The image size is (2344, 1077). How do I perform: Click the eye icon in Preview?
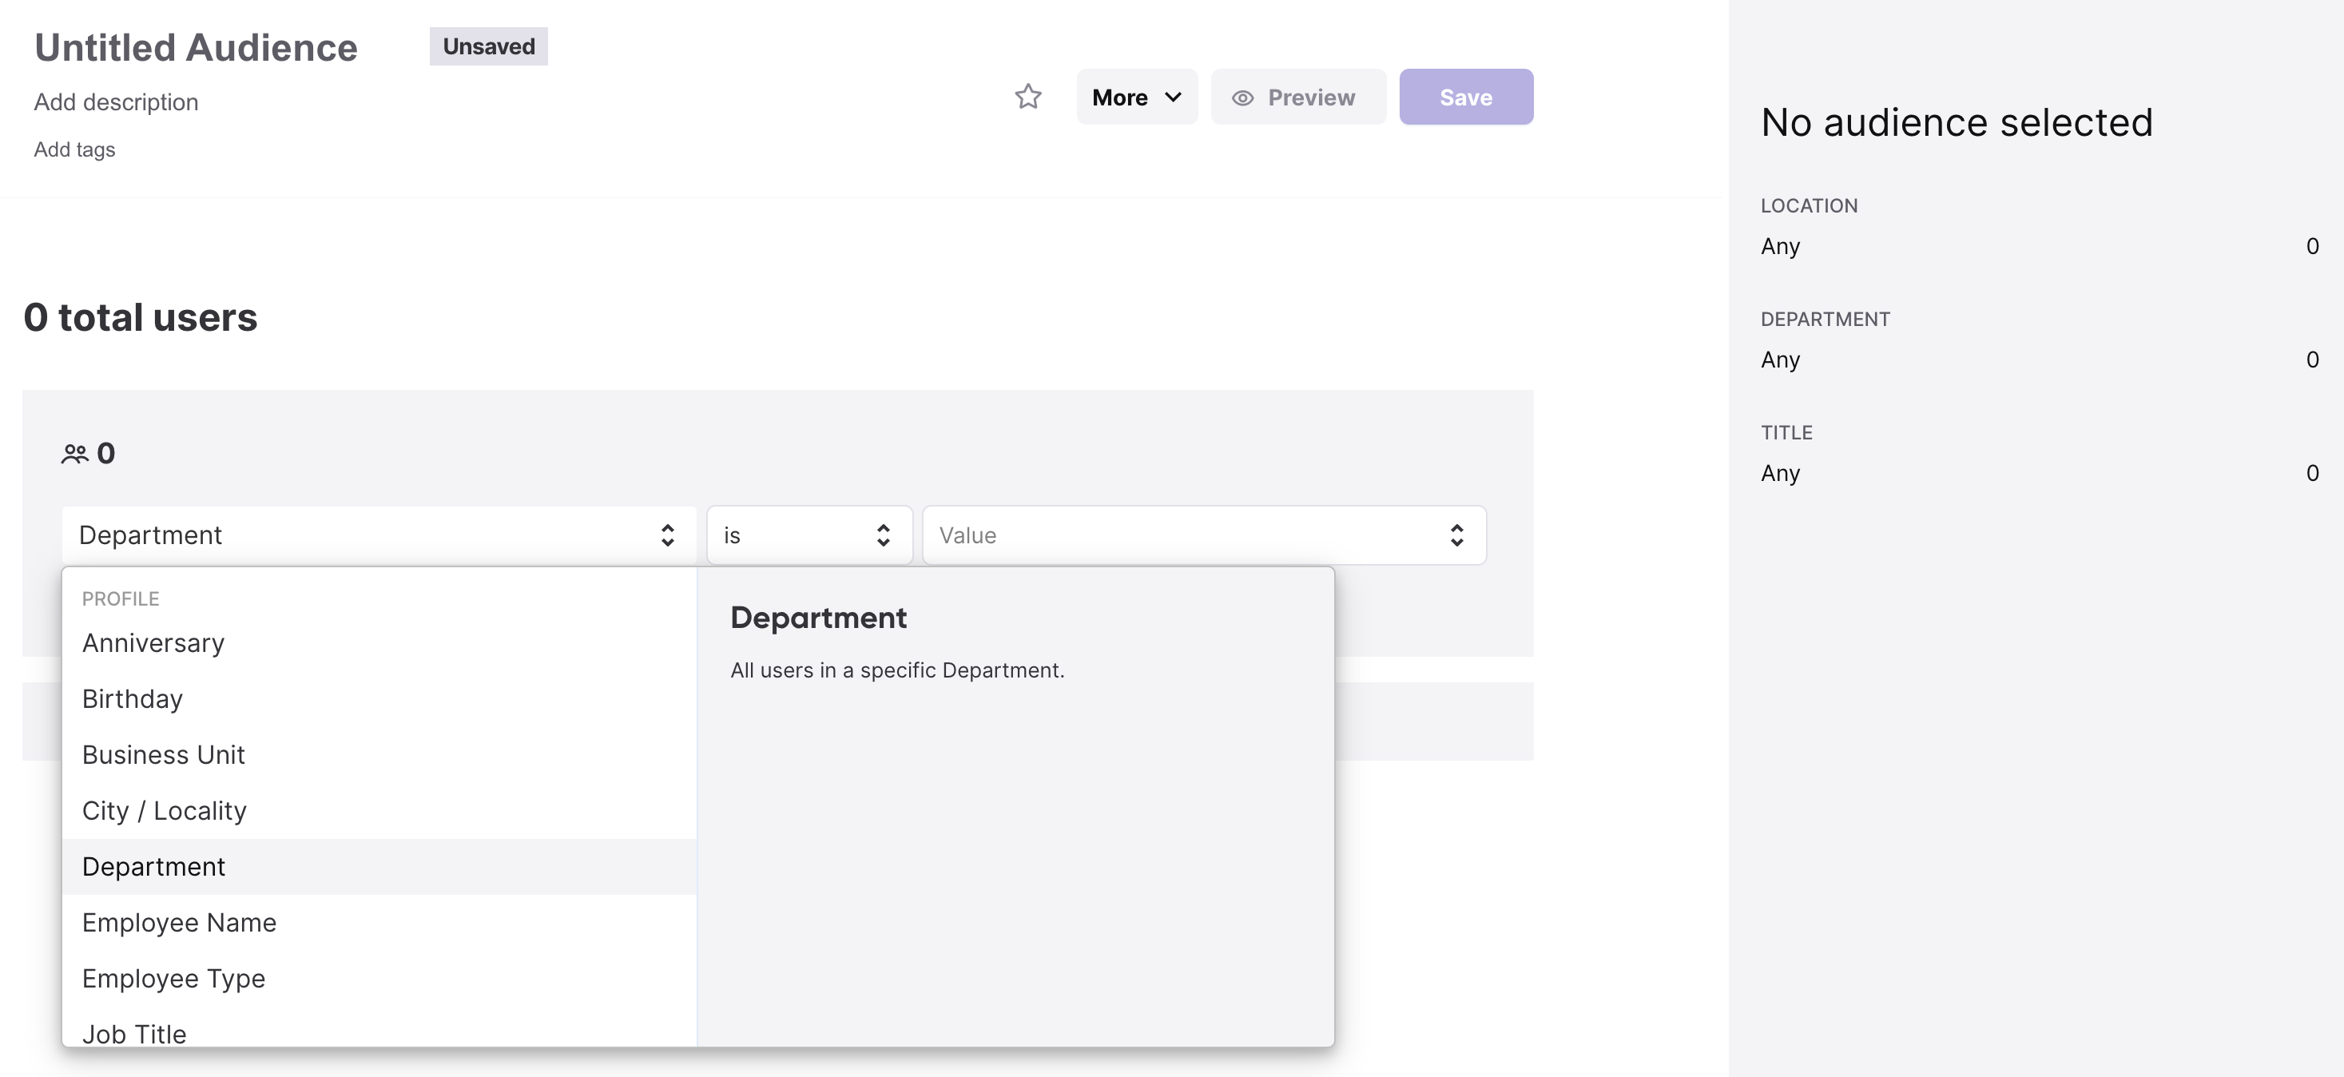(x=1242, y=97)
